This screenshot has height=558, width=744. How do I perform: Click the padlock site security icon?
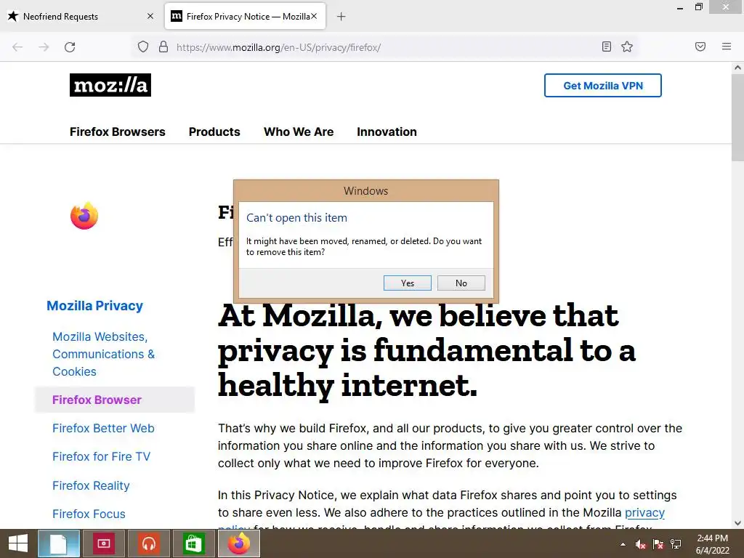(x=163, y=47)
